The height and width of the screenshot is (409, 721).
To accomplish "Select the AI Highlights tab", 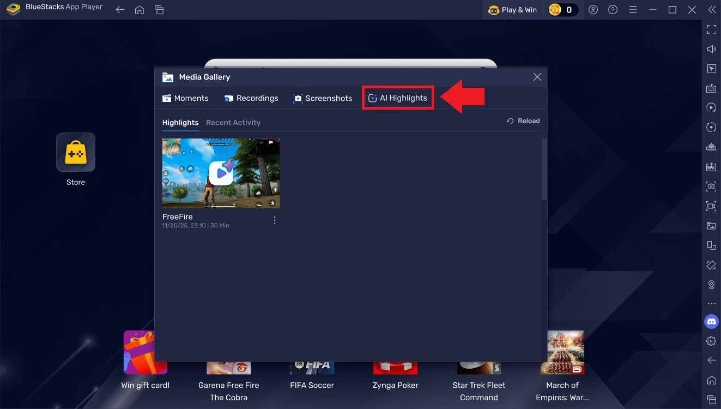I will tap(398, 98).
